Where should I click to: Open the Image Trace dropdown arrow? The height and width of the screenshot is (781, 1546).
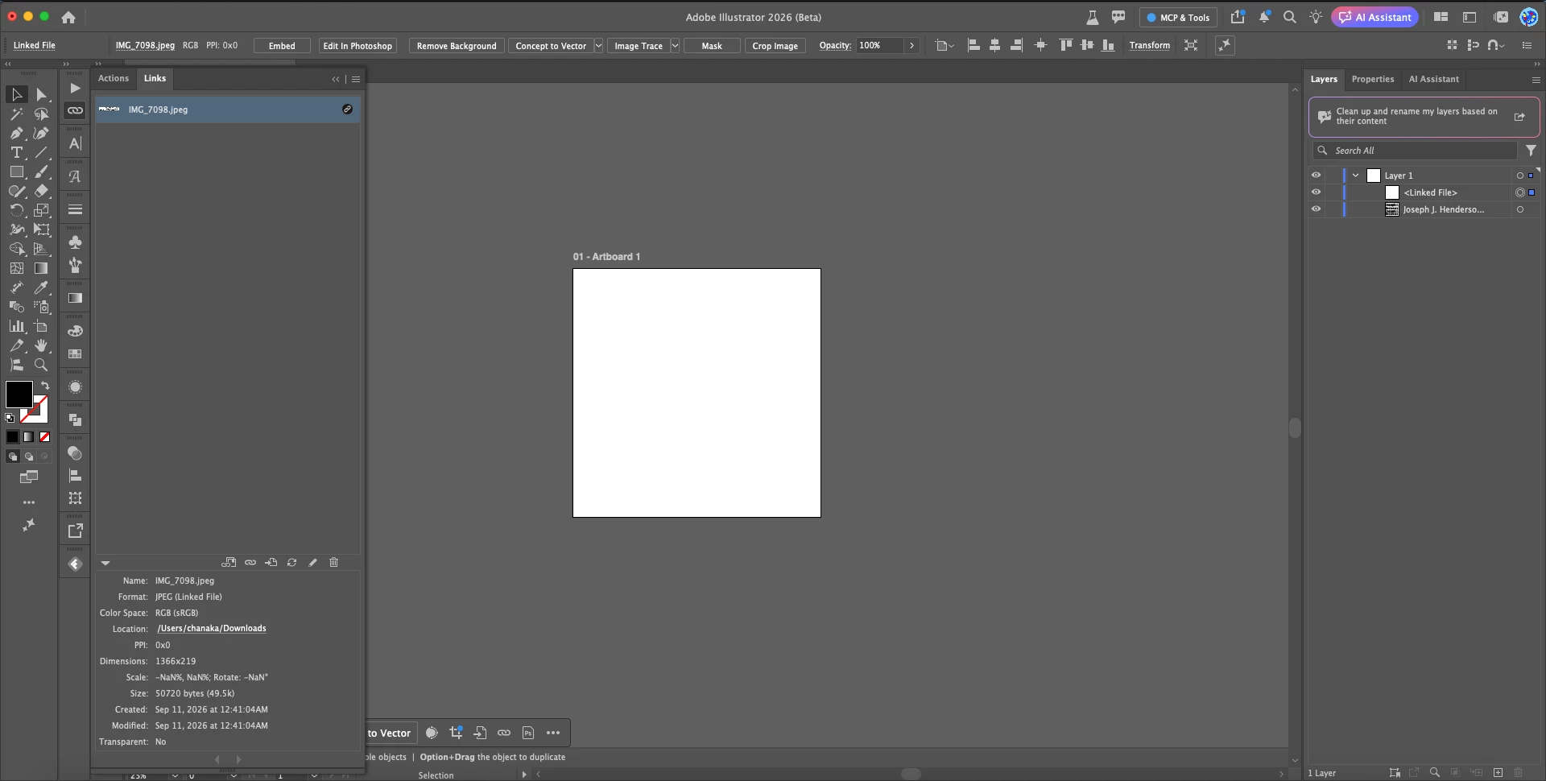[x=675, y=46]
